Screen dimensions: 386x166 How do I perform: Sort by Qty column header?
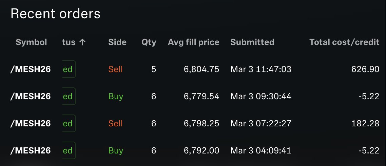149,42
